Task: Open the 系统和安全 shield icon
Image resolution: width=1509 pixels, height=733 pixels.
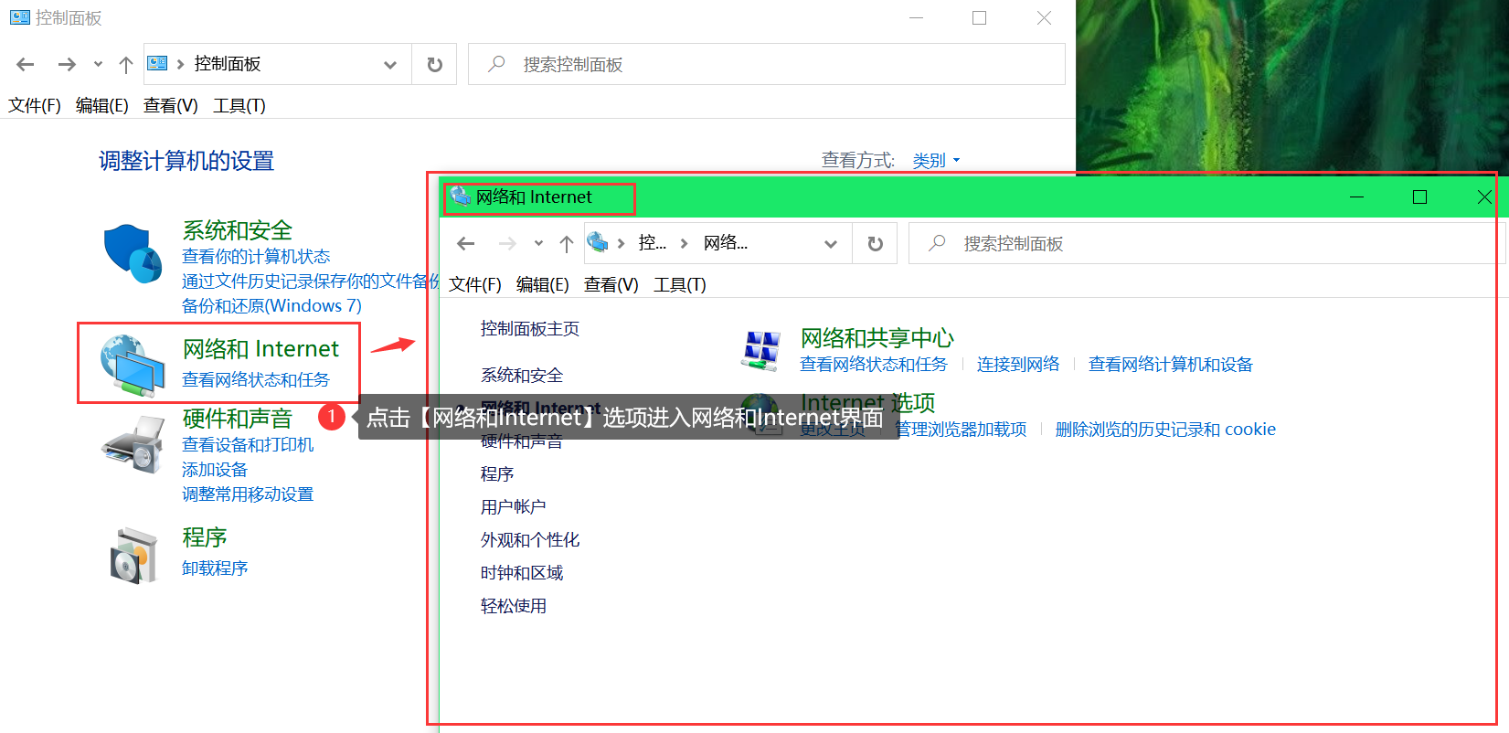Action: coord(133,253)
